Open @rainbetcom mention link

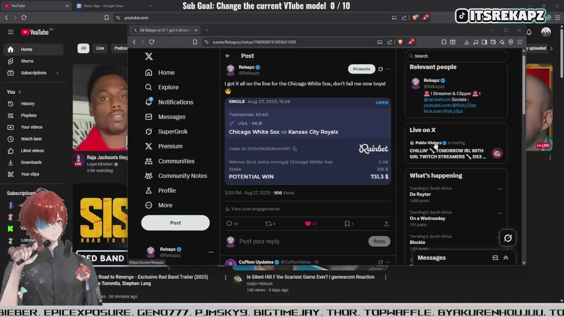(x=437, y=100)
